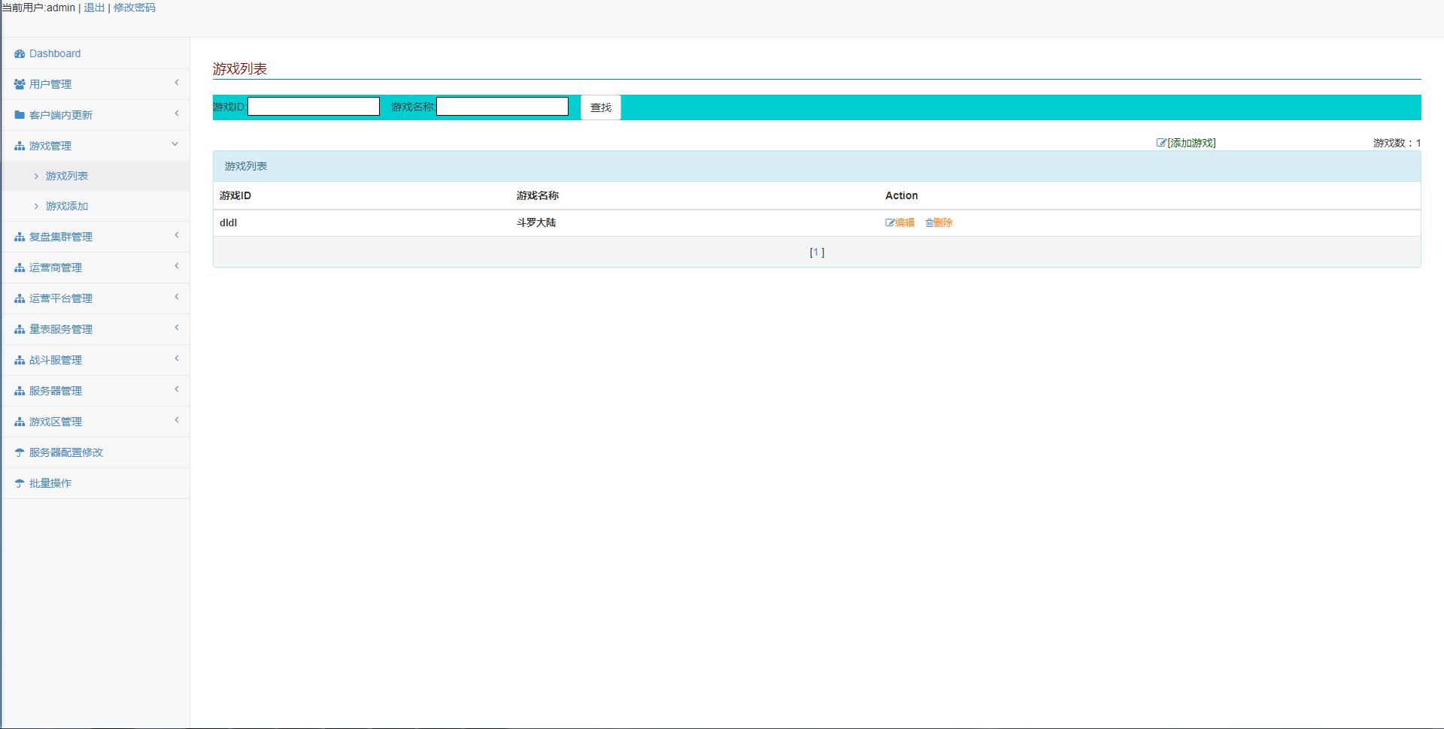Click the 客户端内更新 folder icon

[20, 115]
